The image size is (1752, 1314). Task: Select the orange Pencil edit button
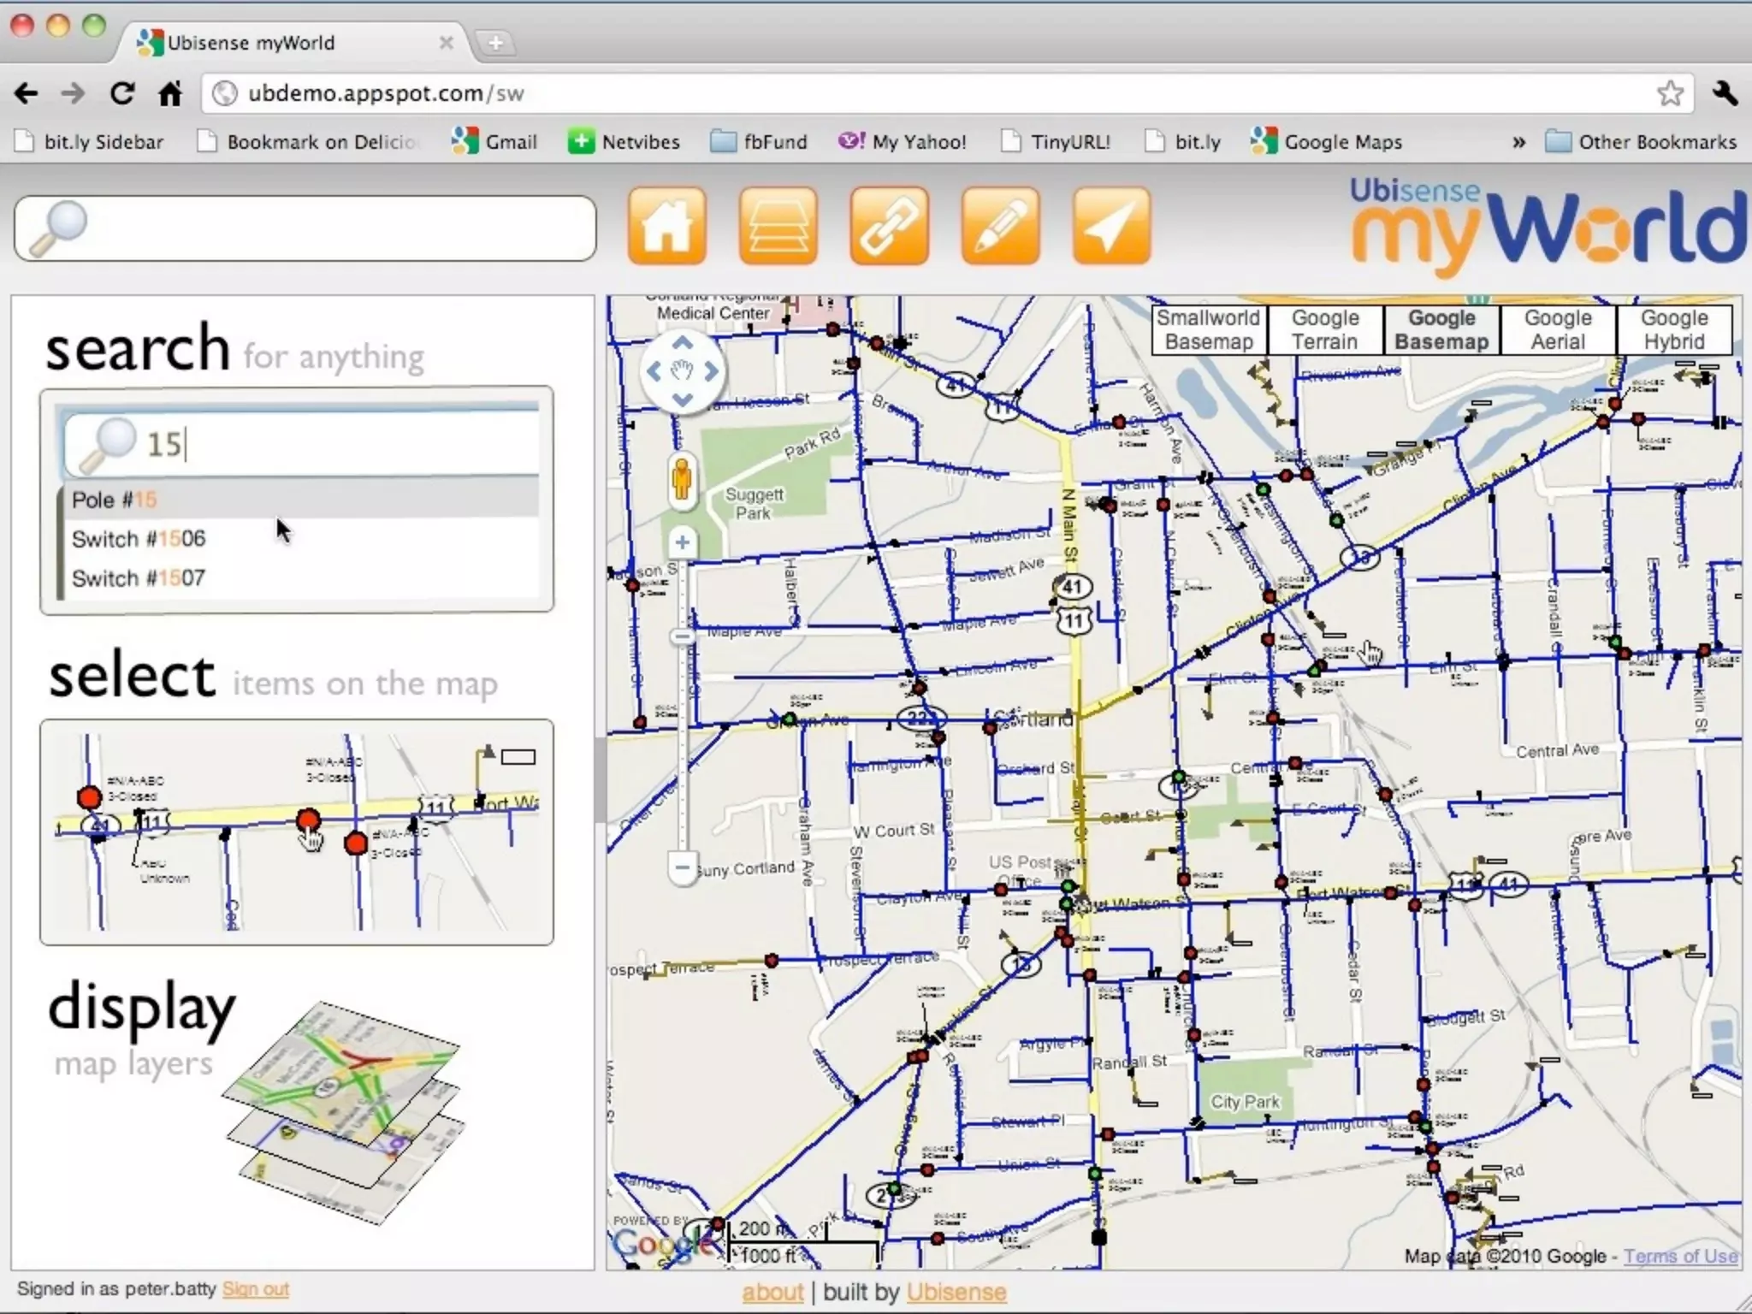click(x=1000, y=226)
